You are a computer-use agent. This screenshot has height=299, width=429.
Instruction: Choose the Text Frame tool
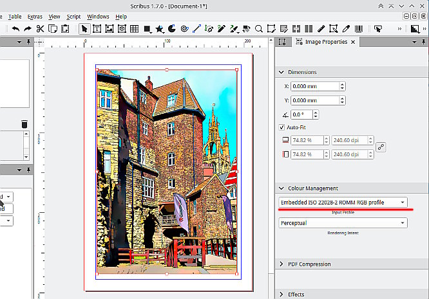click(x=97, y=29)
